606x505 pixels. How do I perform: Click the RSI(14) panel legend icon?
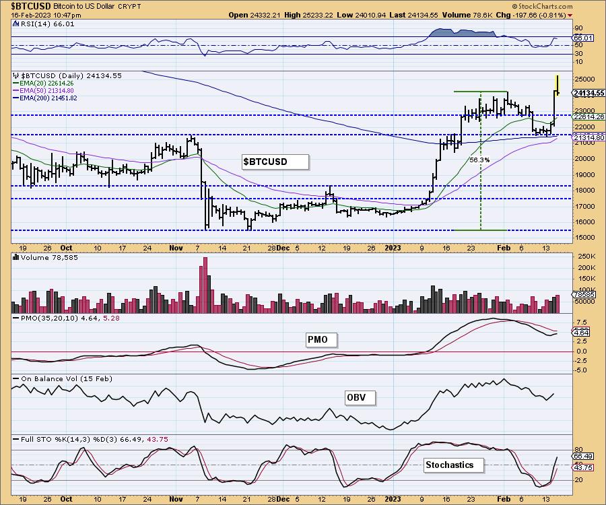[x=15, y=24]
